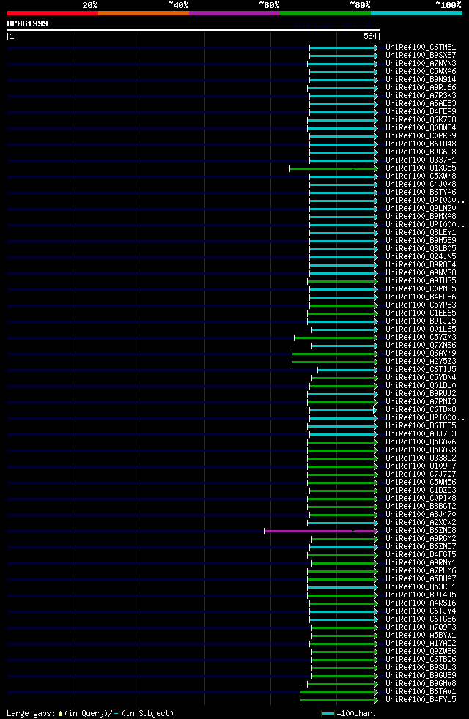Click the purple ~60% identity legend bar
The image size is (469, 719).
[234, 13]
